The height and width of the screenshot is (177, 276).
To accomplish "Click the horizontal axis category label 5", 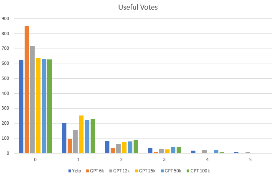I will (250, 159).
